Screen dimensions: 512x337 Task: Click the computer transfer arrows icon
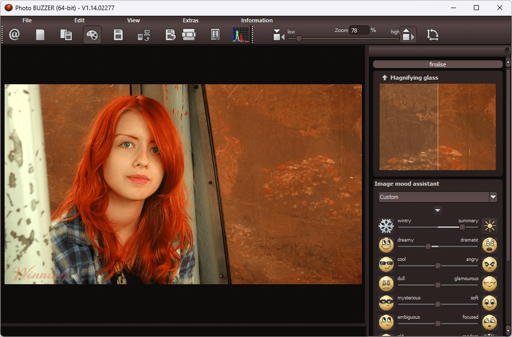pyautogui.click(x=144, y=35)
